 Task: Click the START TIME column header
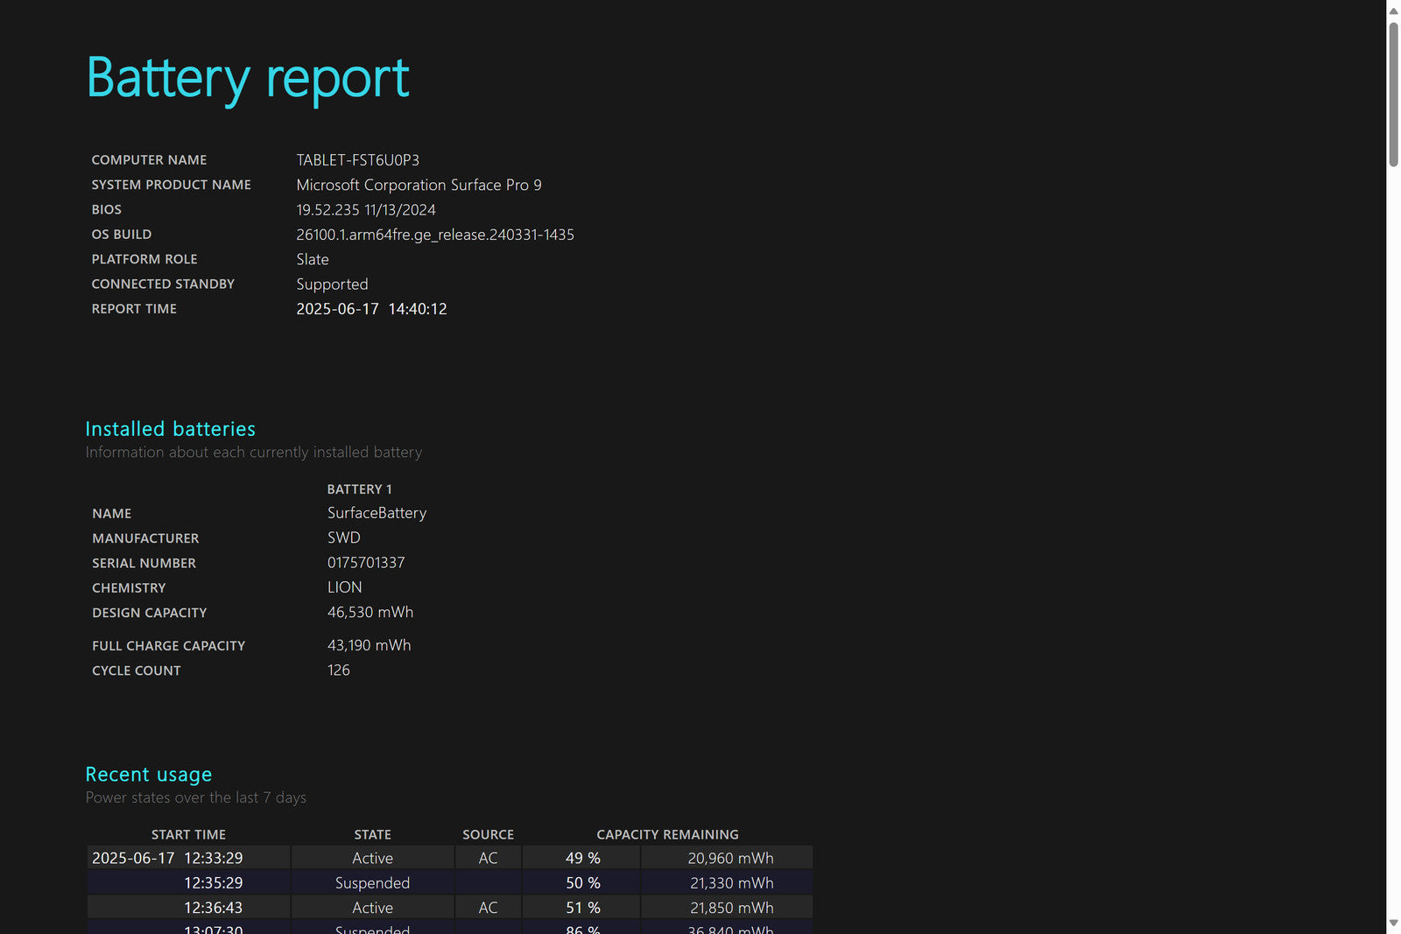click(x=188, y=835)
